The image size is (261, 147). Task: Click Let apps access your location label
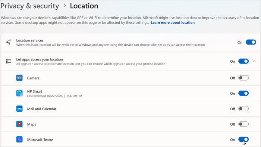pos(40,59)
